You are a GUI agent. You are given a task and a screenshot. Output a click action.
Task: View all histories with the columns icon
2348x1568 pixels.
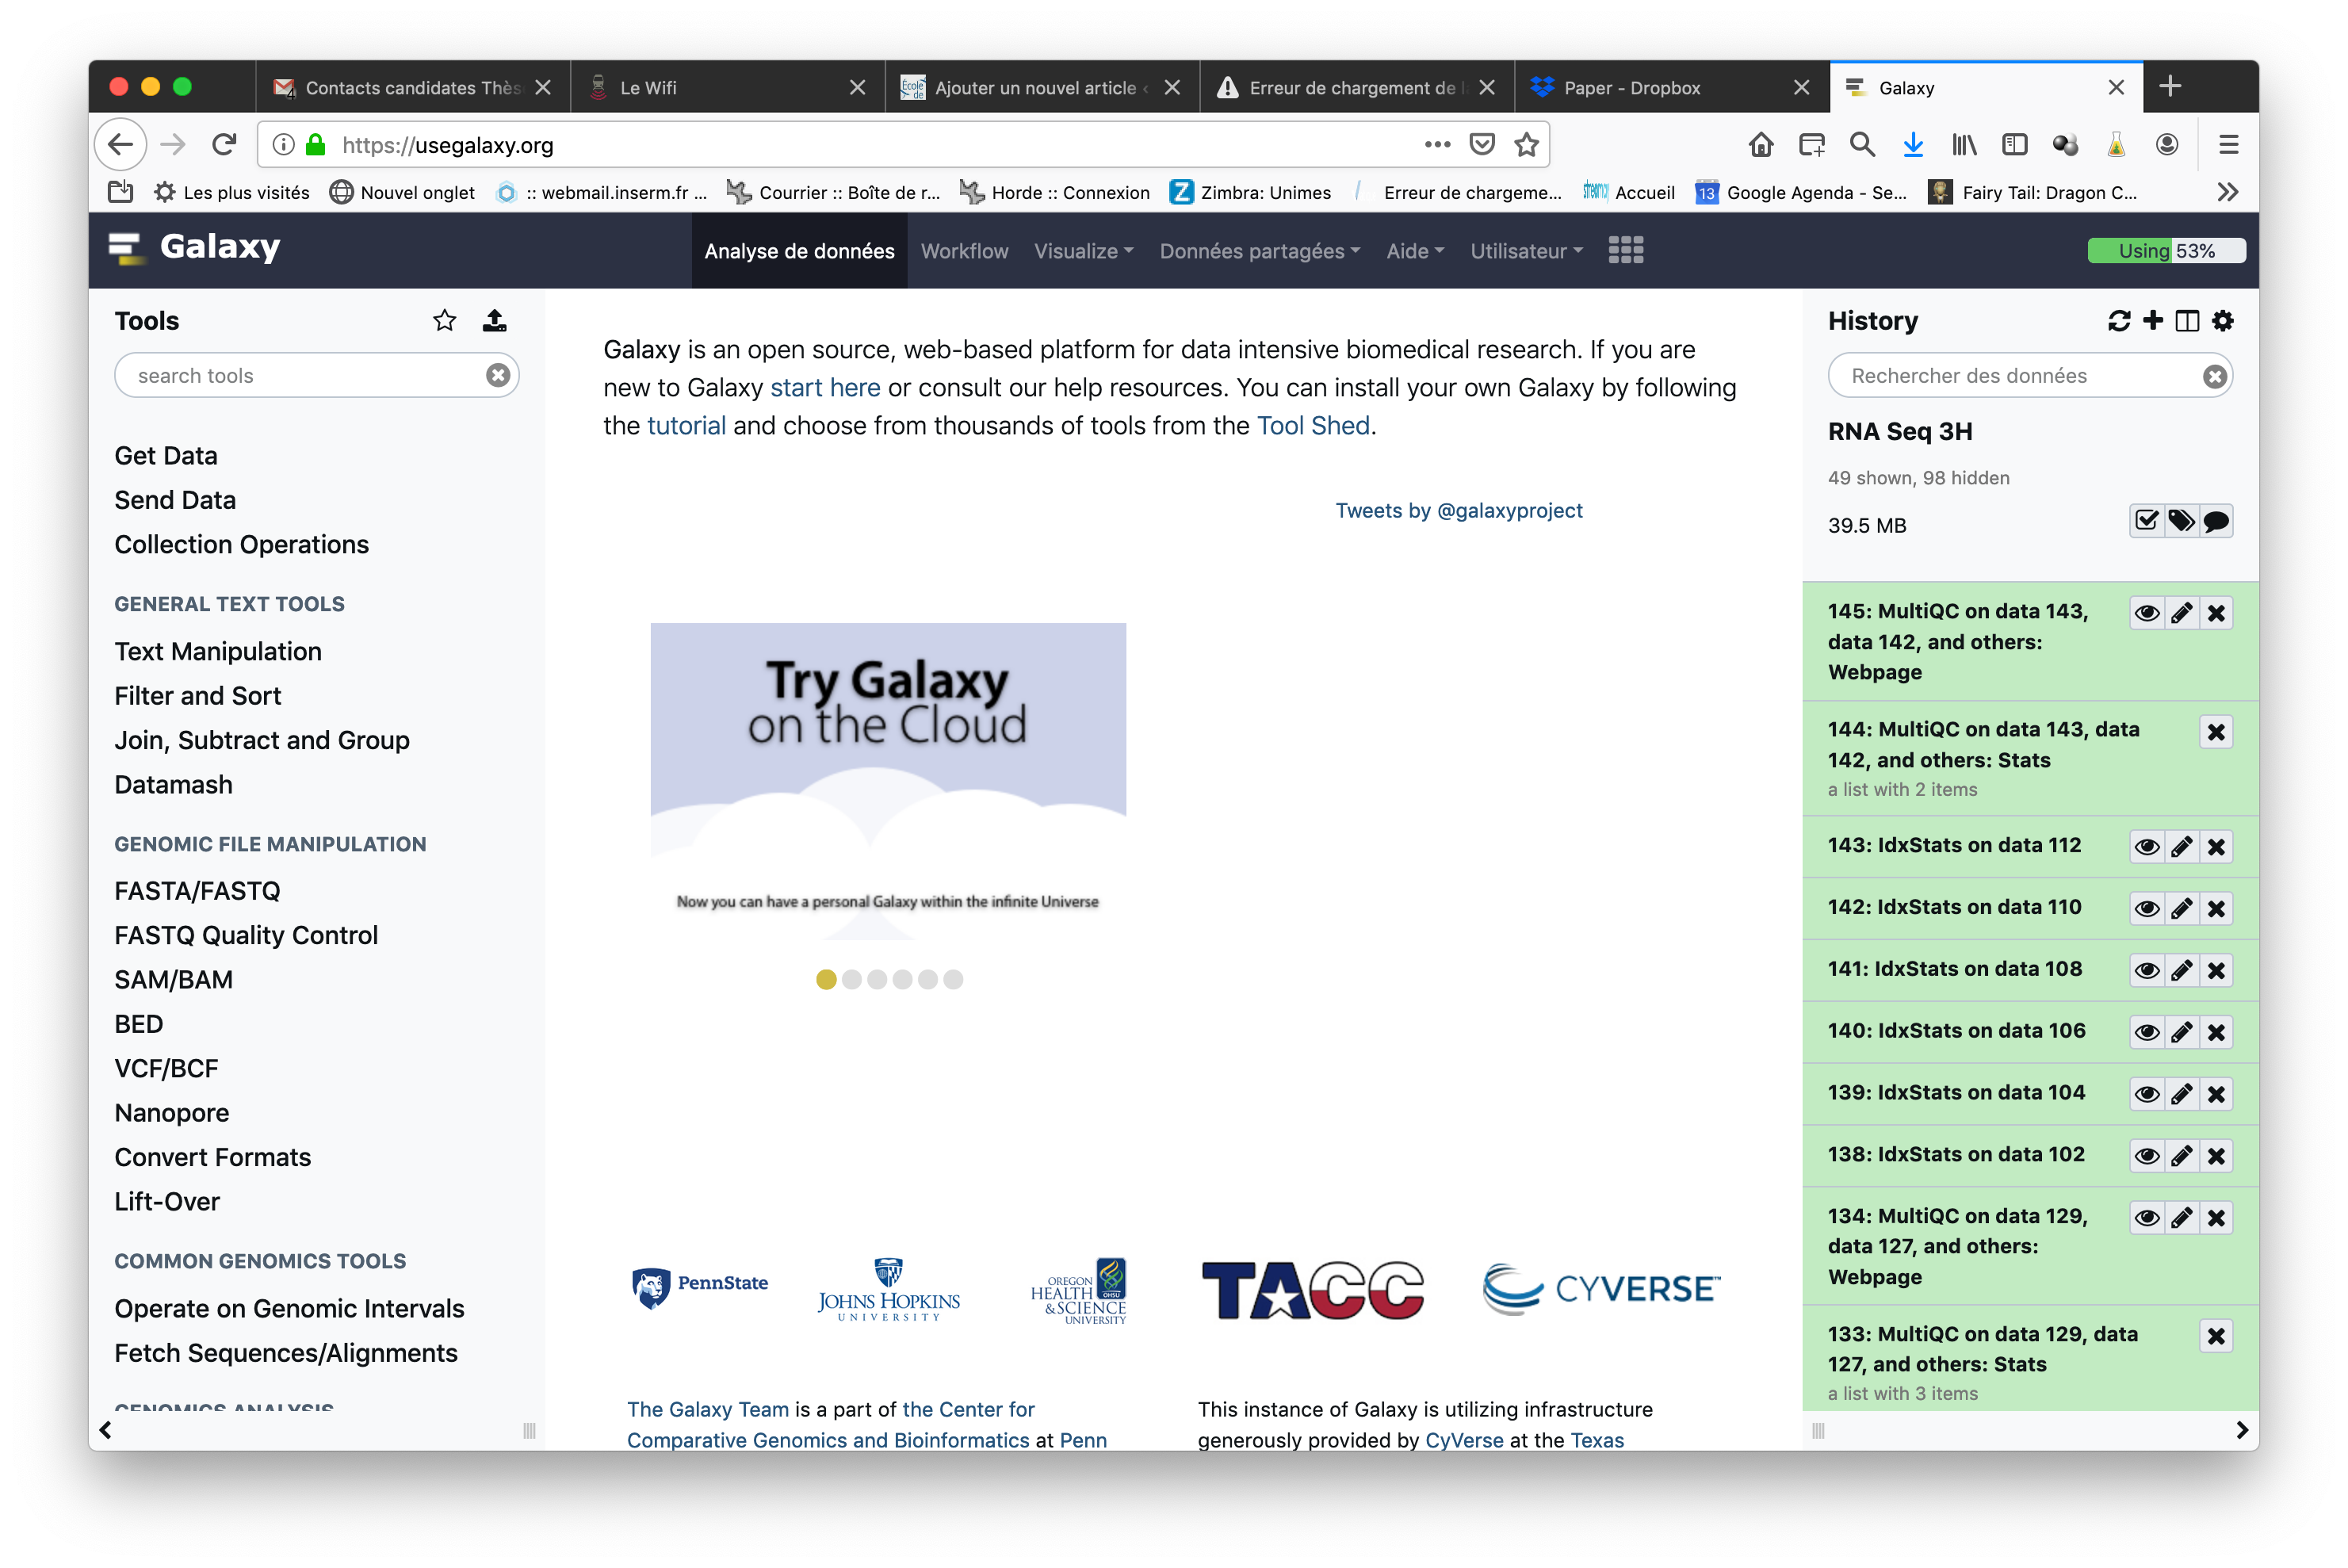coord(2186,320)
